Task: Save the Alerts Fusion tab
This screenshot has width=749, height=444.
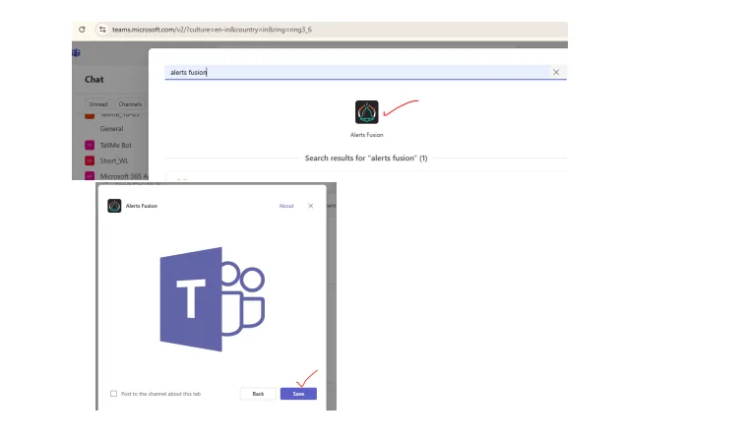Action: 298,394
